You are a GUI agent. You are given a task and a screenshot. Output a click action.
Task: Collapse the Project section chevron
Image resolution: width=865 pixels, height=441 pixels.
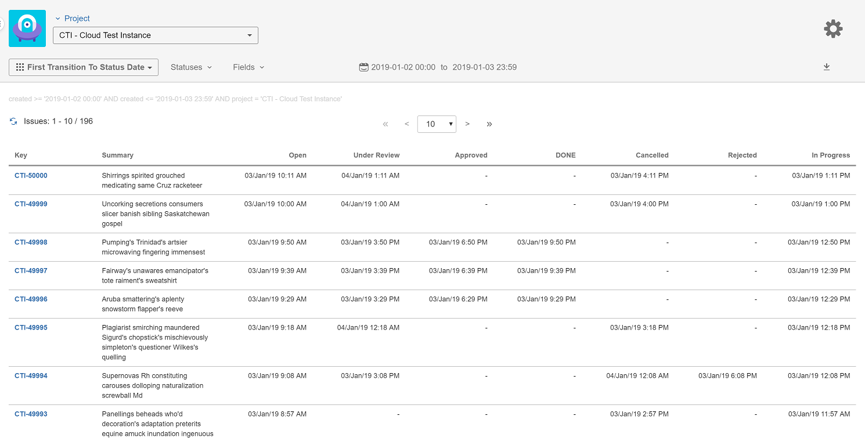point(57,18)
